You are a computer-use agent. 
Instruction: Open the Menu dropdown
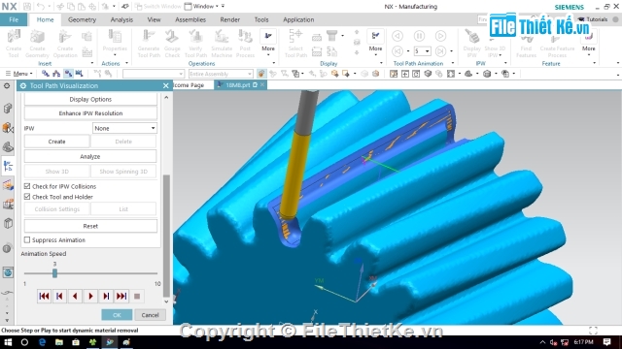[19, 74]
